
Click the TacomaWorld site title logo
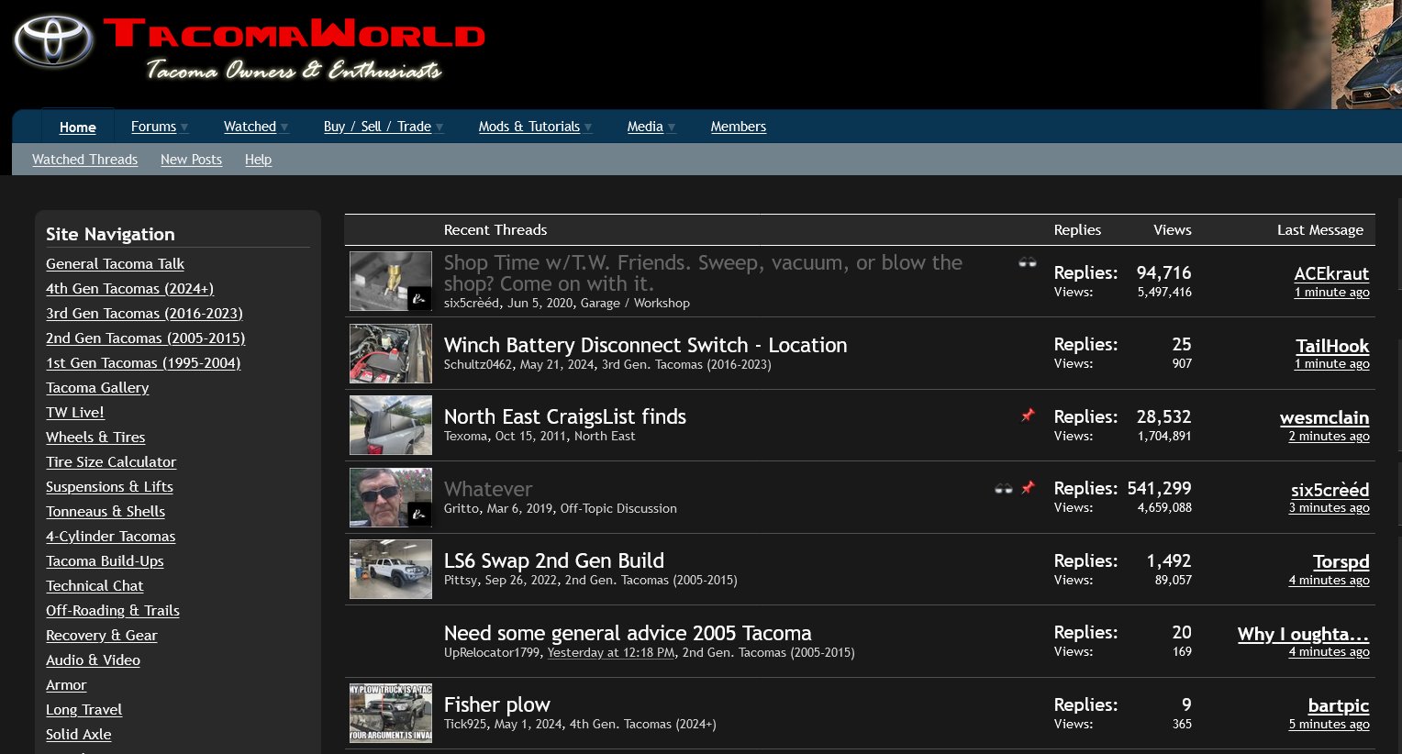click(x=294, y=35)
